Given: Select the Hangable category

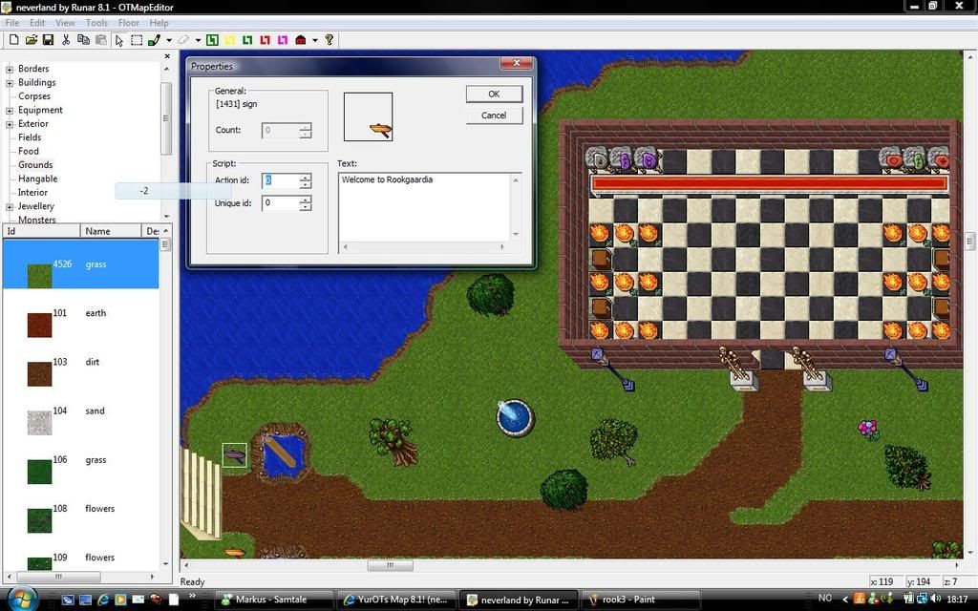Looking at the screenshot, I should click(x=37, y=179).
